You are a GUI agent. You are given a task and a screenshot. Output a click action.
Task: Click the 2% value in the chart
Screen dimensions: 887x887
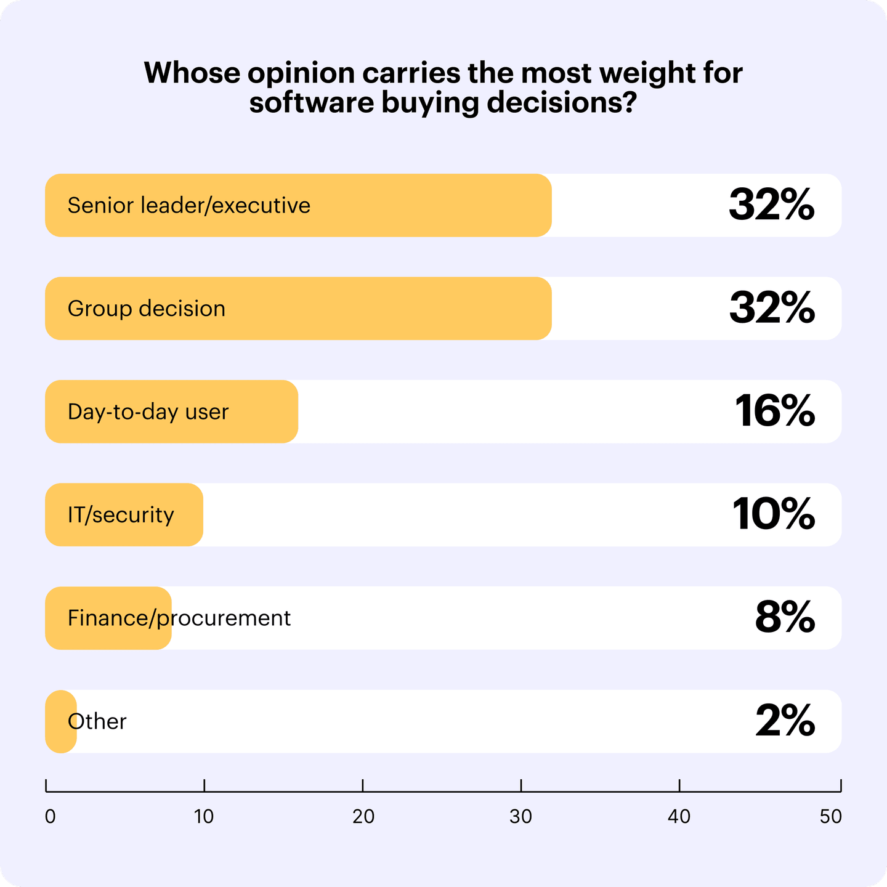pyautogui.click(x=784, y=721)
